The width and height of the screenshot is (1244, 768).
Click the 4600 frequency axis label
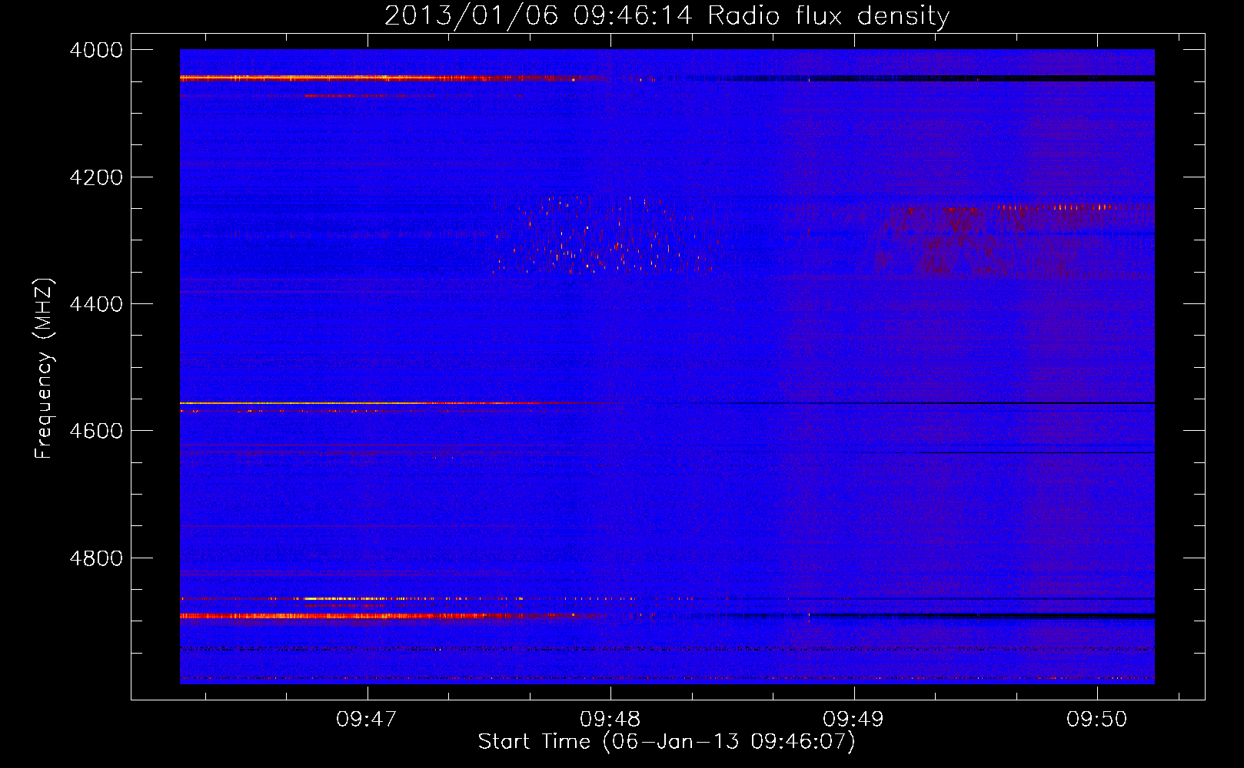click(x=96, y=431)
